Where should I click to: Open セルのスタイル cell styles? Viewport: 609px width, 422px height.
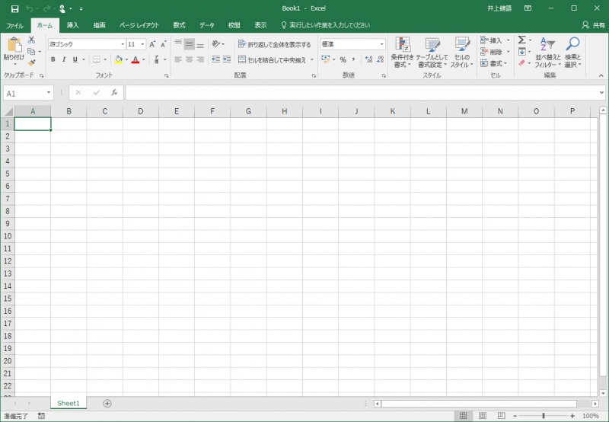coord(461,53)
